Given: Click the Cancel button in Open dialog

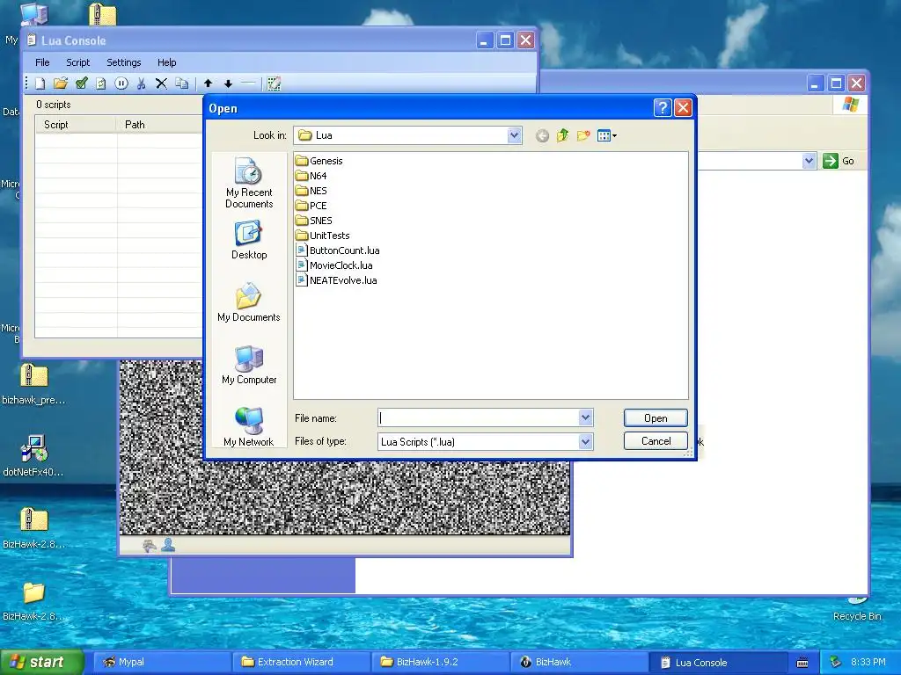Looking at the screenshot, I should (656, 441).
